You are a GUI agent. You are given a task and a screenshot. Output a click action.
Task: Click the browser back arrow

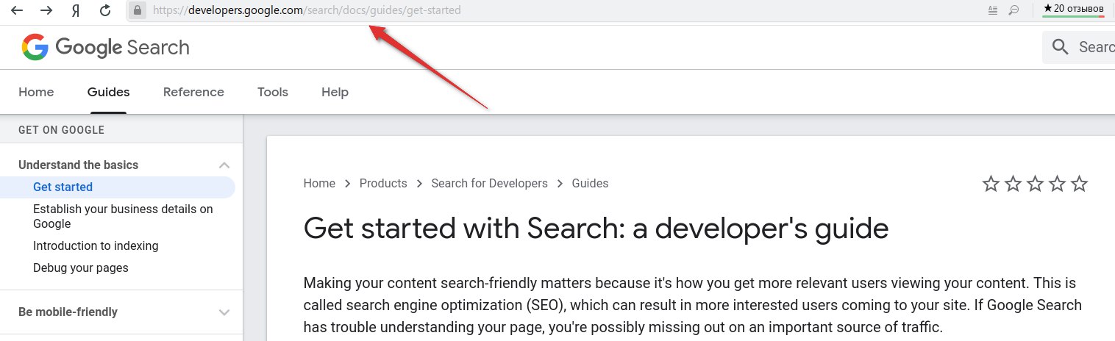coord(16,10)
